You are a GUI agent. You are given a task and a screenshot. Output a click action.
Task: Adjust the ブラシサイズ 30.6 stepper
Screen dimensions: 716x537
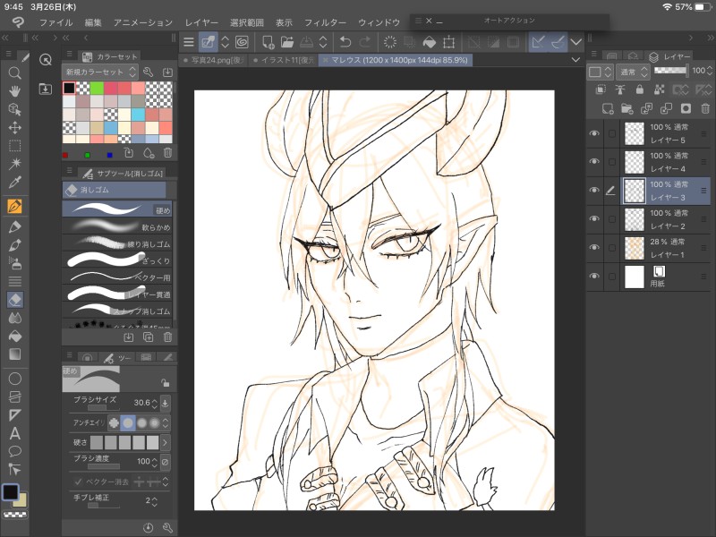tap(154, 404)
